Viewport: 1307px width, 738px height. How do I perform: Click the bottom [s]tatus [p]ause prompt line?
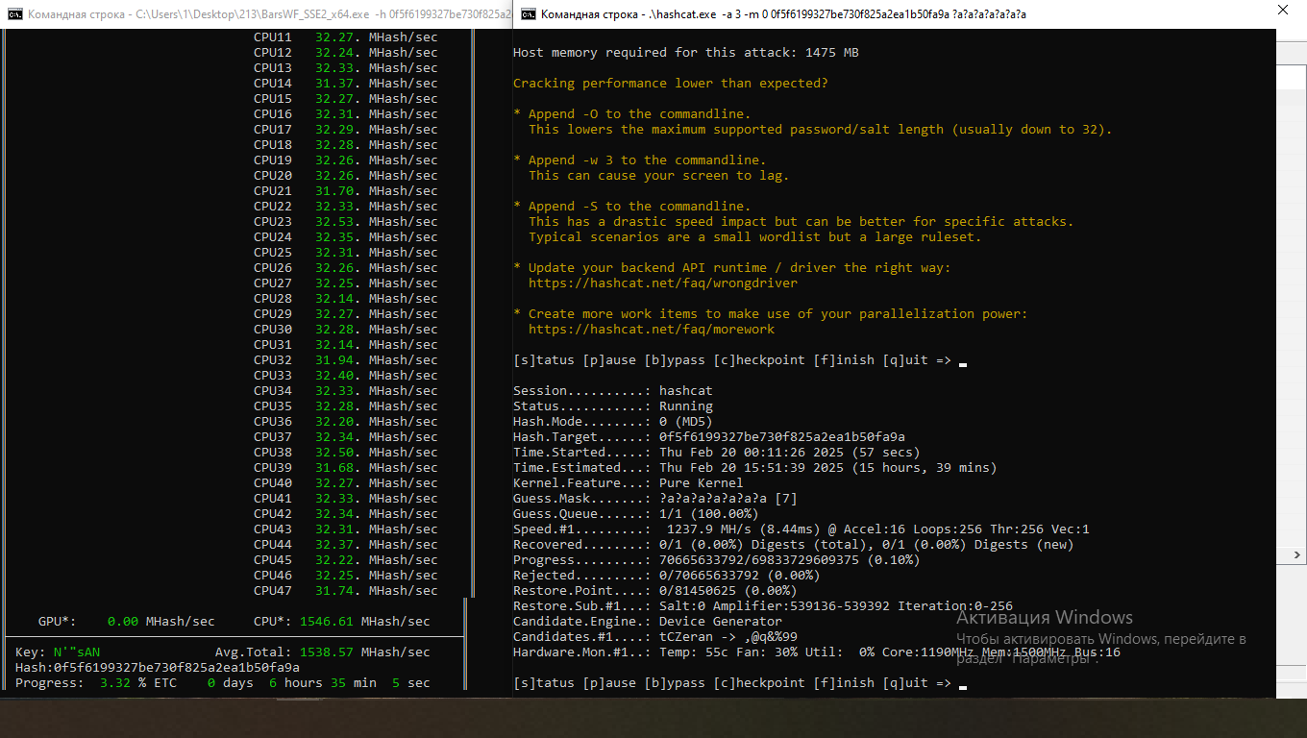[732, 683]
